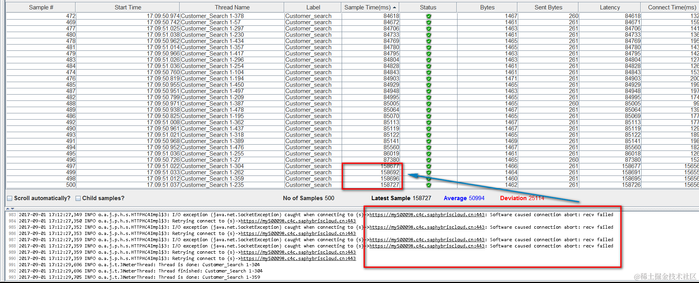Click the status icon in sample 489's row
Viewport: 699px width, 283px height.
[429, 110]
